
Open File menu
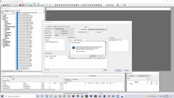click(1, 3)
